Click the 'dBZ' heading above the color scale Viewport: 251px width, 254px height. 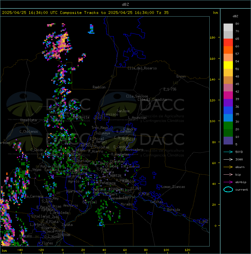235,16
